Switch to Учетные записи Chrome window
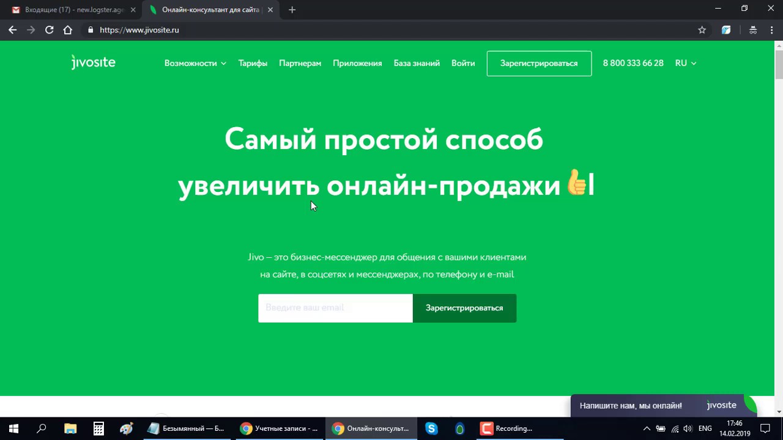 click(279, 428)
